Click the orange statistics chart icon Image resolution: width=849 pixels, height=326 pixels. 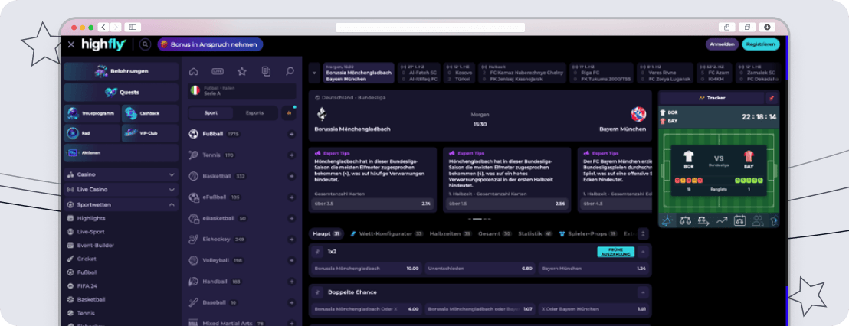click(289, 113)
